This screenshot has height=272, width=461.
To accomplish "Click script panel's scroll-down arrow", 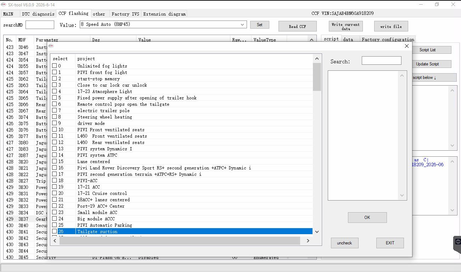I will [x=452, y=145].
